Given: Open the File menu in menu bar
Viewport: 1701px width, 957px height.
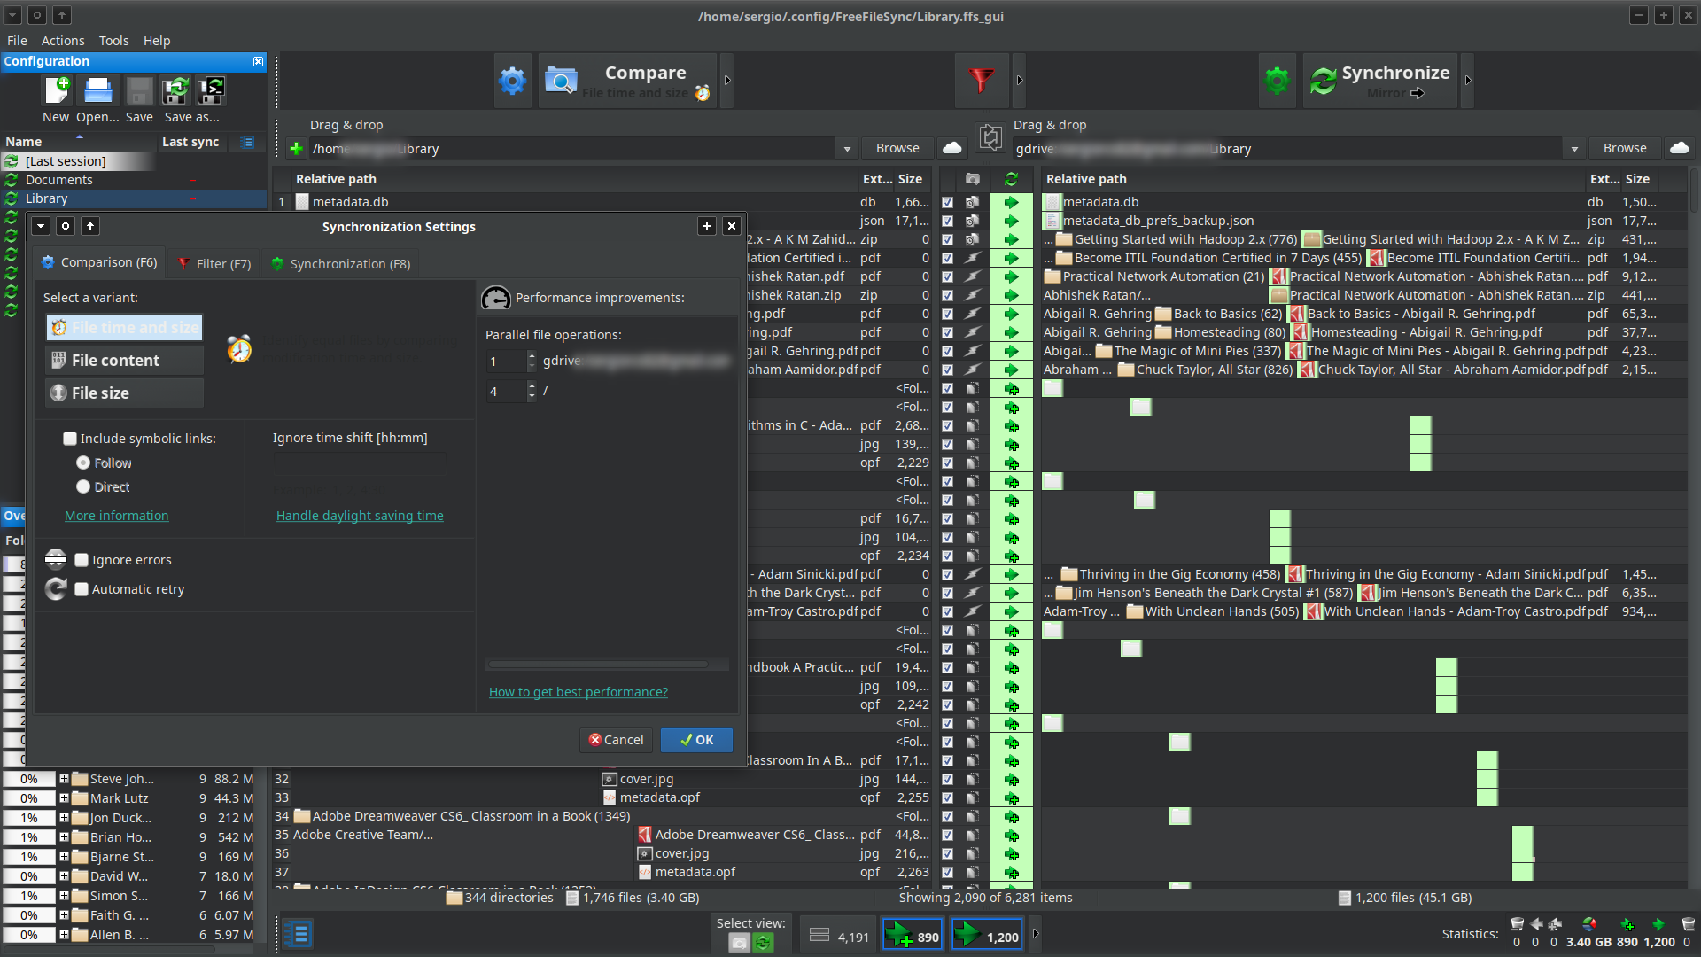Looking at the screenshot, I should pos(16,40).
